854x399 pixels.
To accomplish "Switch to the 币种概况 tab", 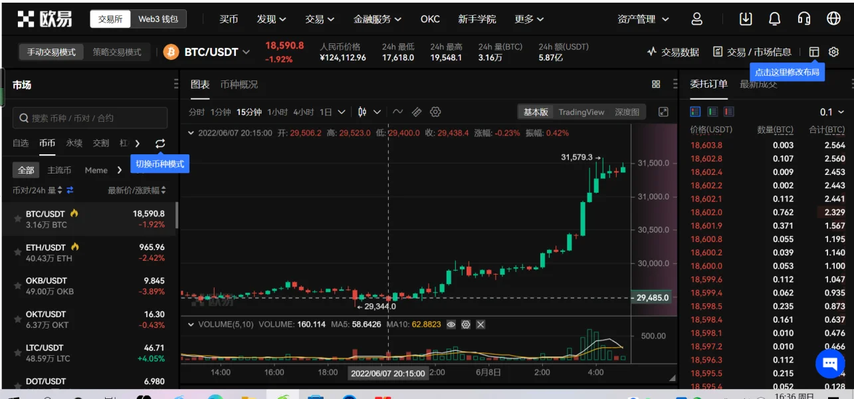I will tap(239, 84).
